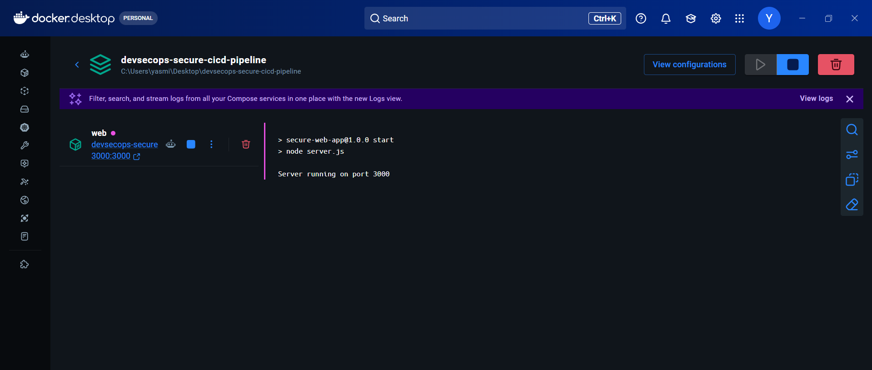
Task: Open the apps grid menu icon
Action: point(739,18)
